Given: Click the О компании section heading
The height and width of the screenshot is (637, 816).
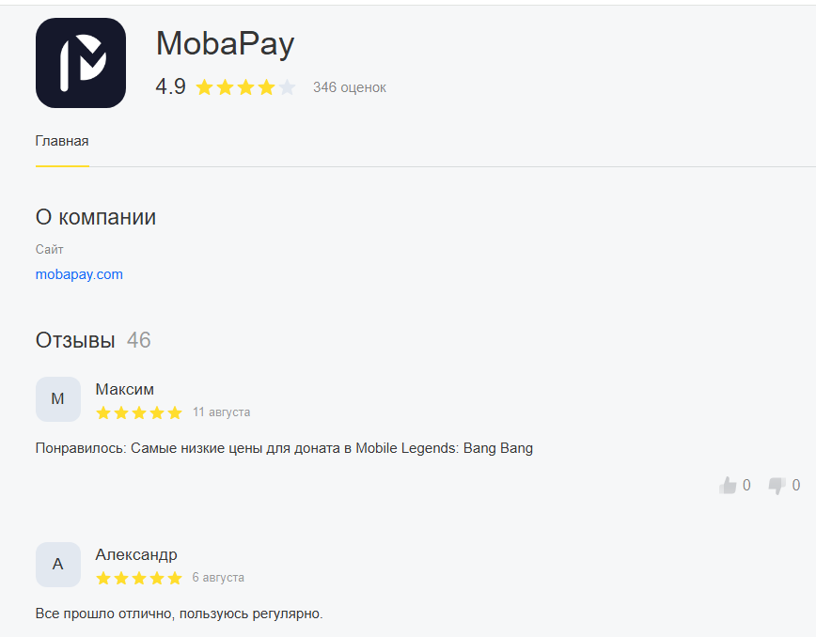Looking at the screenshot, I should coord(96,217).
